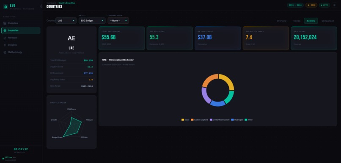Image resolution: width=341 pixels, height=163 pixels.
Task: Click the '03:12:12' clock in the sidebar
Action: tap(21, 149)
